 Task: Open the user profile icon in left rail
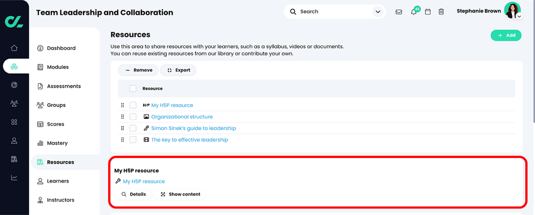click(14, 140)
